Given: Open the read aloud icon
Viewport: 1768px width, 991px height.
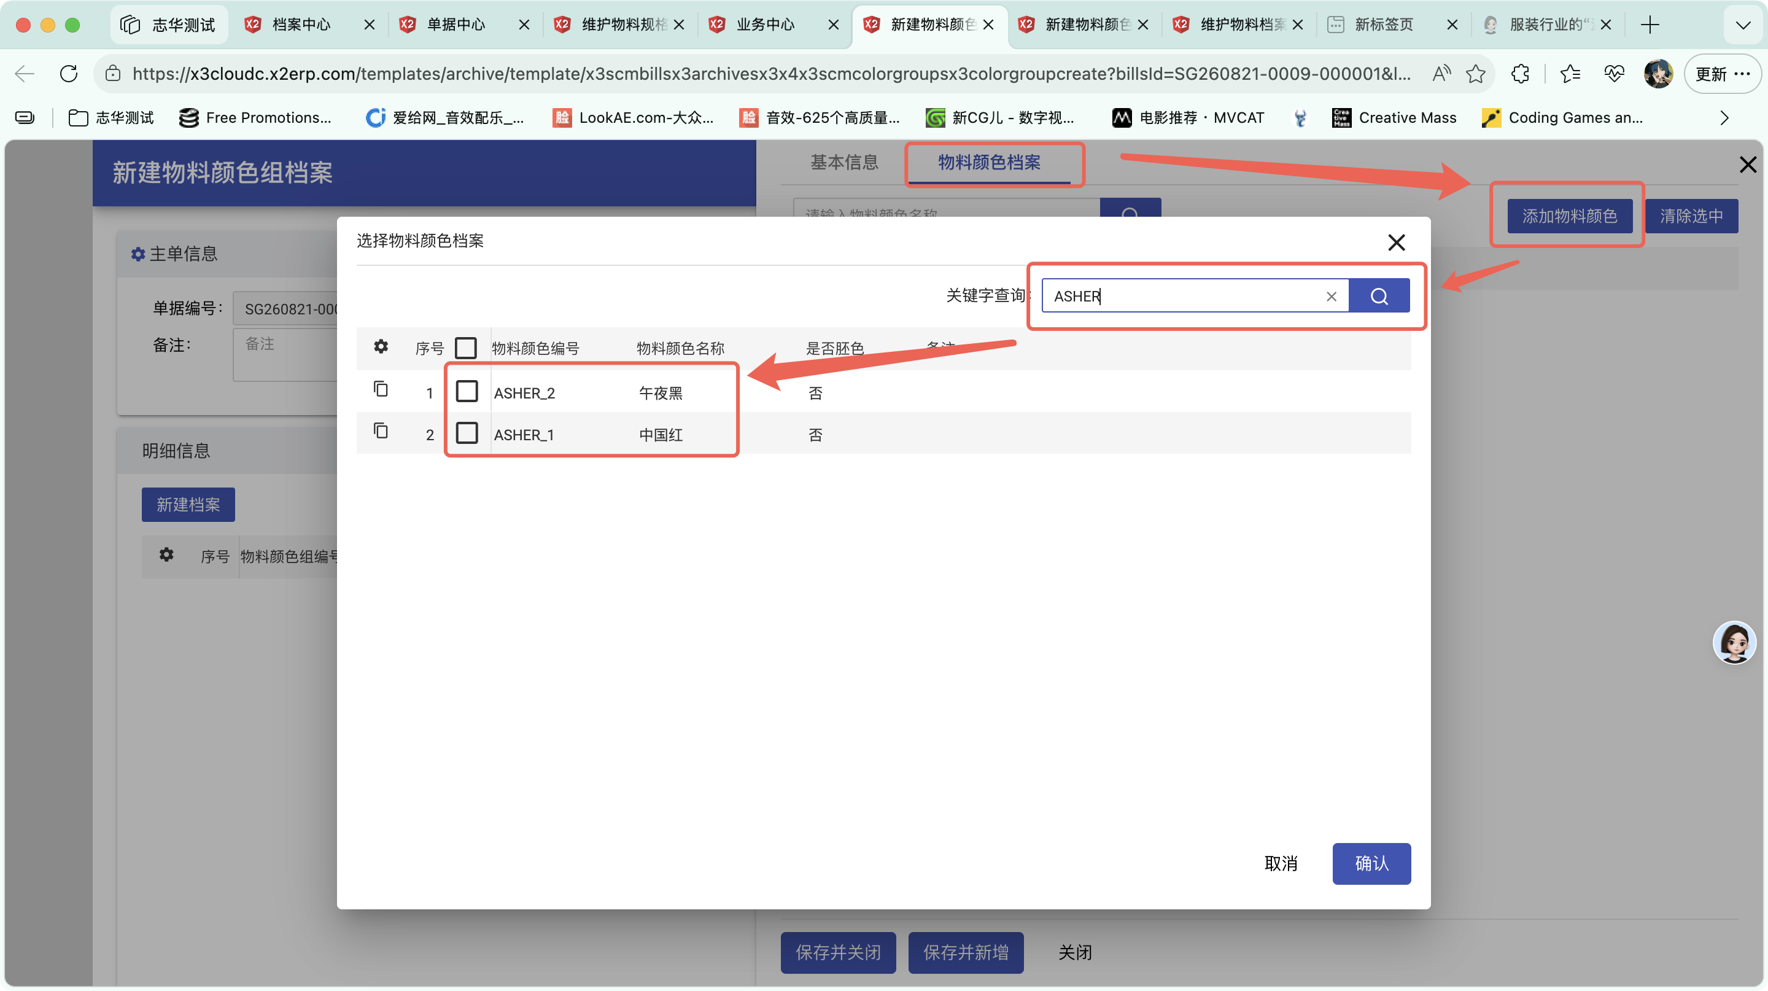Looking at the screenshot, I should [x=1441, y=74].
